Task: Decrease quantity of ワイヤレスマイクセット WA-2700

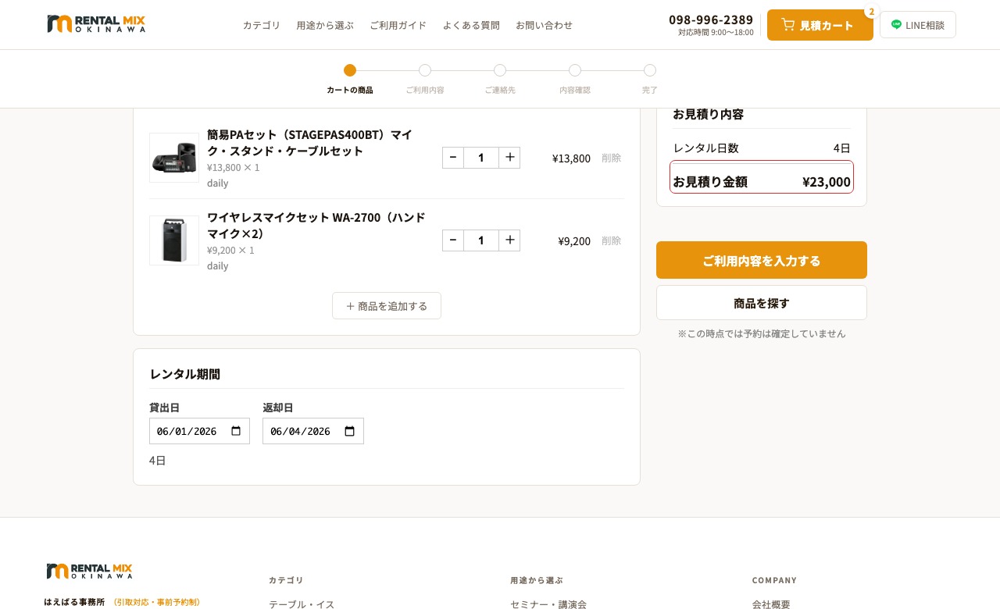Action: tap(453, 240)
